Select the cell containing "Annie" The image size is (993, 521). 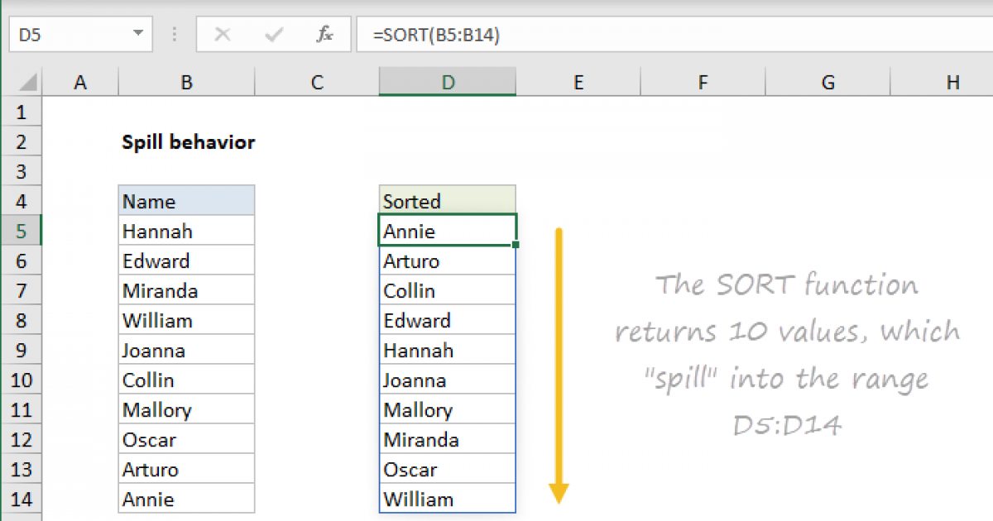pos(447,230)
